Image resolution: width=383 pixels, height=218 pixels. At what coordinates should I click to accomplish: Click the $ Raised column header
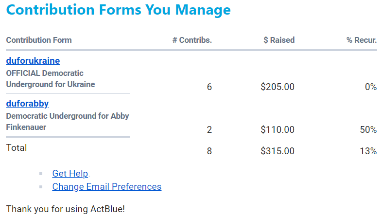point(279,40)
